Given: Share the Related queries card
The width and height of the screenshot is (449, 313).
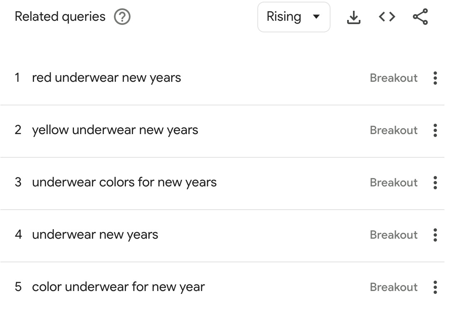Looking at the screenshot, I should click(x=420, y=17).
